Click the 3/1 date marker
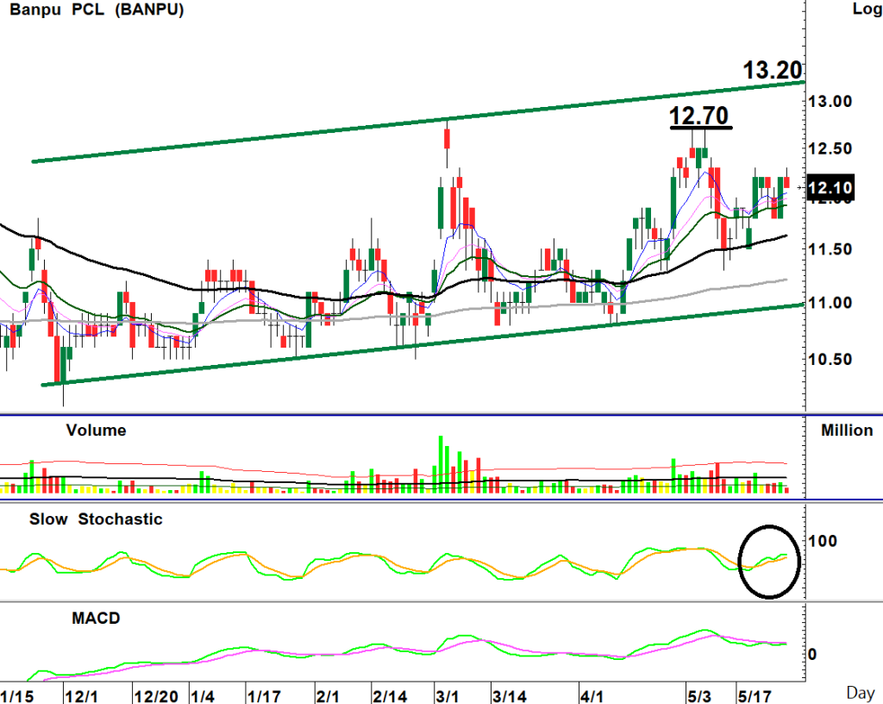The width and height of the screenshot is (883, 704). tap(448, 696)
